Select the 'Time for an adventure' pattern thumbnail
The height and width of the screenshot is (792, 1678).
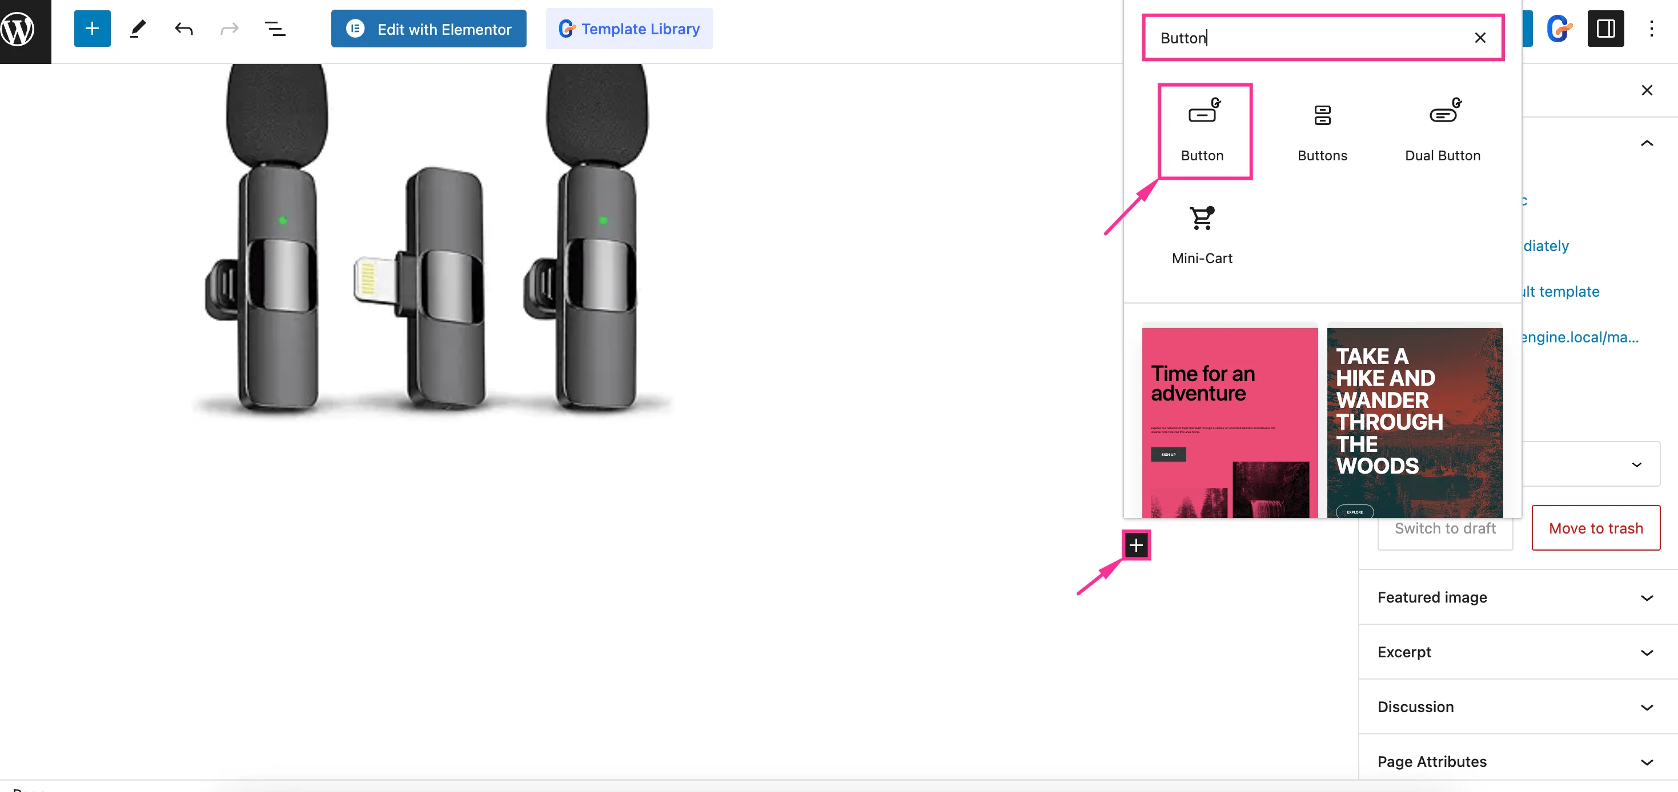click(1229, 422)
